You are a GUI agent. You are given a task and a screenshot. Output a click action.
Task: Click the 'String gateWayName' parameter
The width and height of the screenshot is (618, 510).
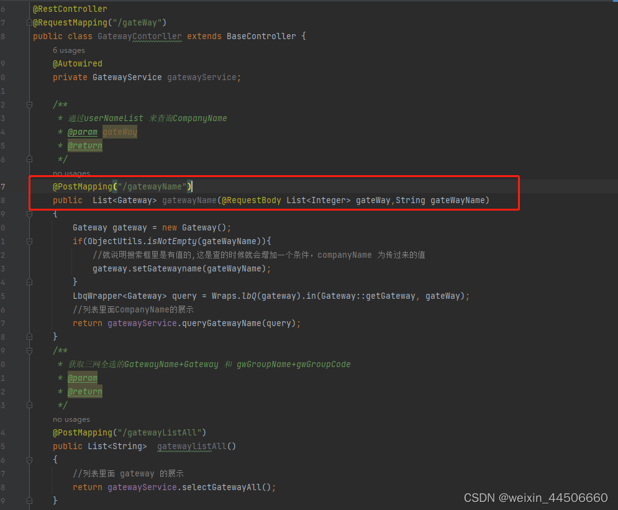click(x=440, y=200)
